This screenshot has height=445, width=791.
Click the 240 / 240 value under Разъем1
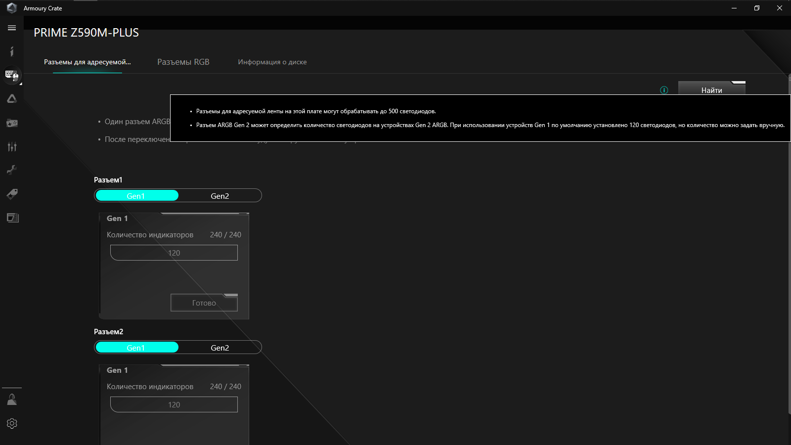click(x=225, y=235)
